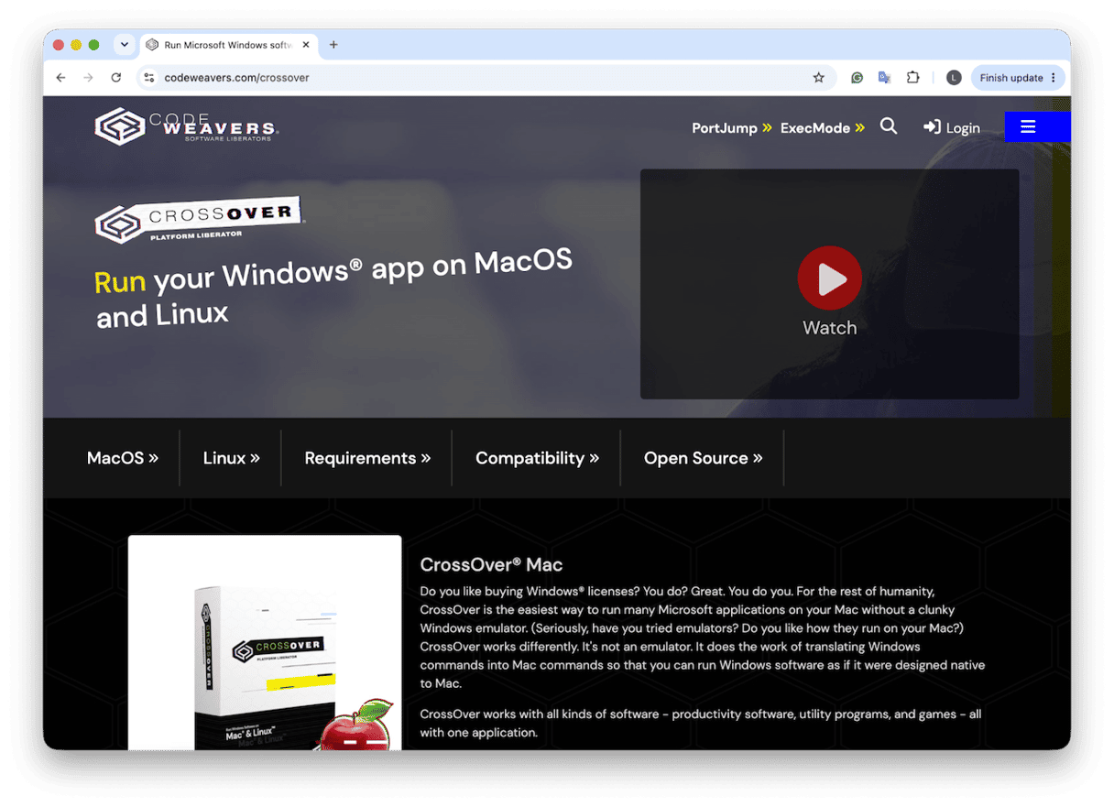Open a new browser tab

[333, 44]
